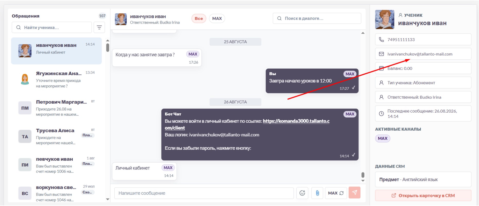The width and height of the screenshot is (479, 206).
Task: Click the conversation list scrollbar up arrow
Action: coord(108,40)
